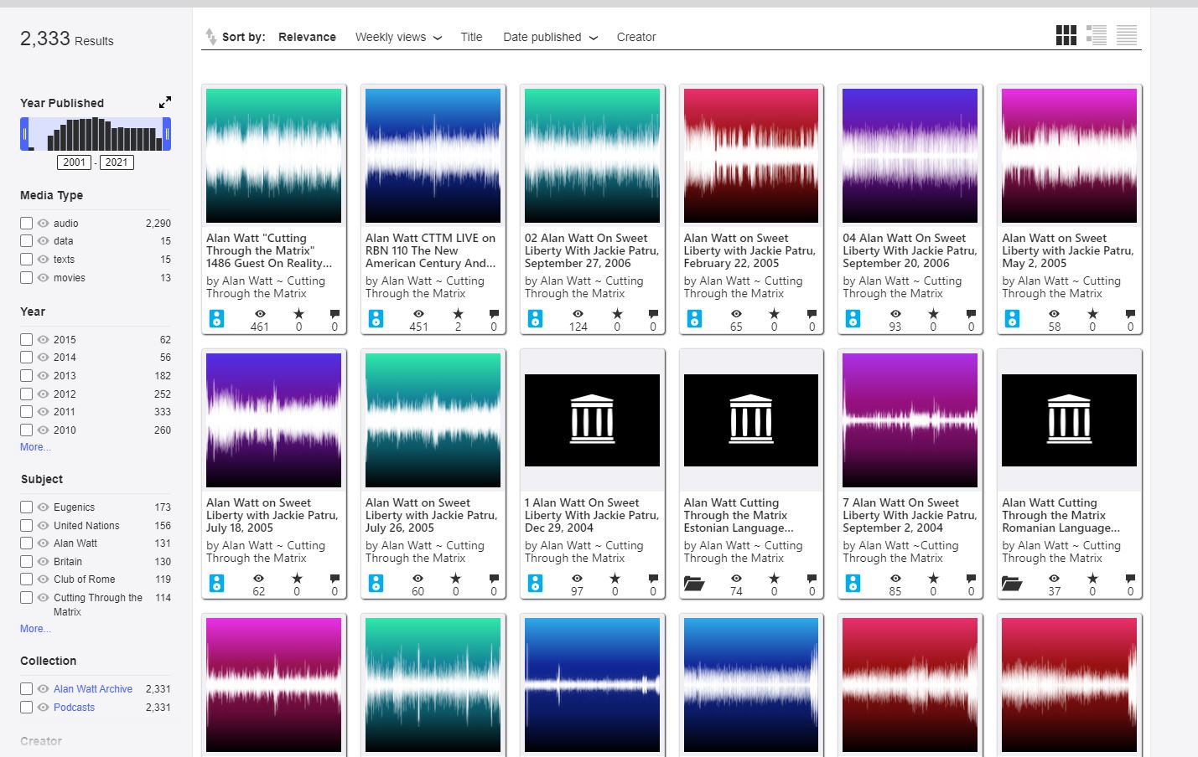Check the Podcasts collection checkbox
The height and width of the screenshot is (757, 1198).
coord(27,708)
